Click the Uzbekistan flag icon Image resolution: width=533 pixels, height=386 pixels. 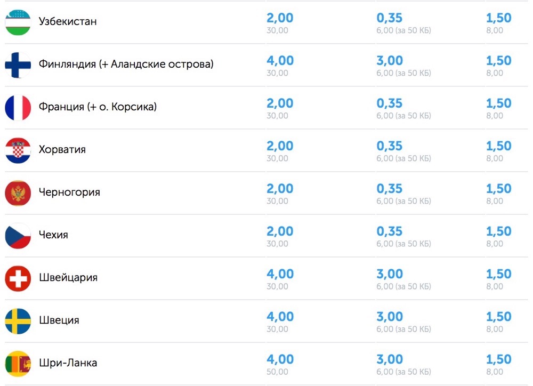(x=18, y=22)
